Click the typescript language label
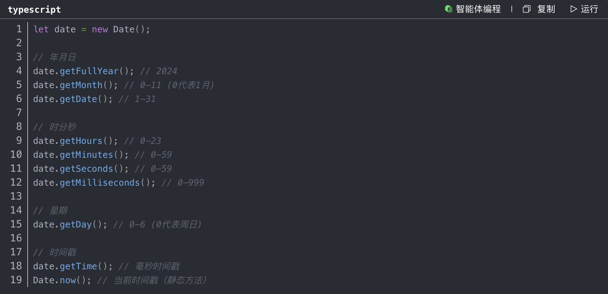This screenshot has height=294, width=608. 34,10
